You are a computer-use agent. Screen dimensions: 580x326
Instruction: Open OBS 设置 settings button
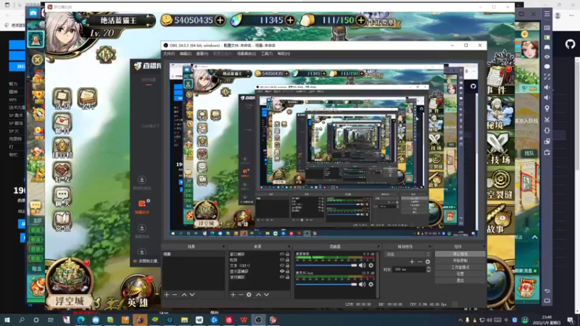click(x=460, y=274)
